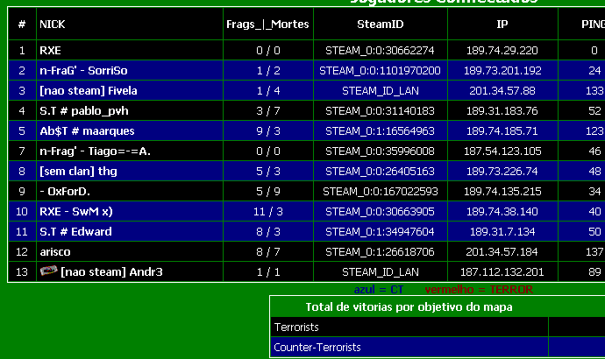Click the nick S.T # Edward
This screenshot has height=359, width=605.
[75, 231]
